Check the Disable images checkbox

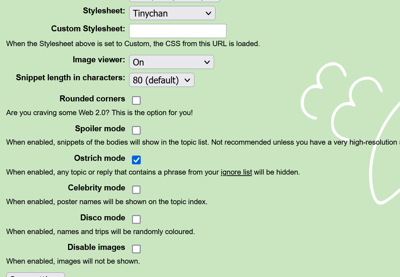coord(136,249)
